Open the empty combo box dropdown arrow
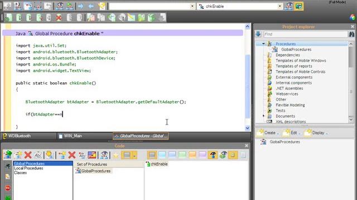 (192, 6)
